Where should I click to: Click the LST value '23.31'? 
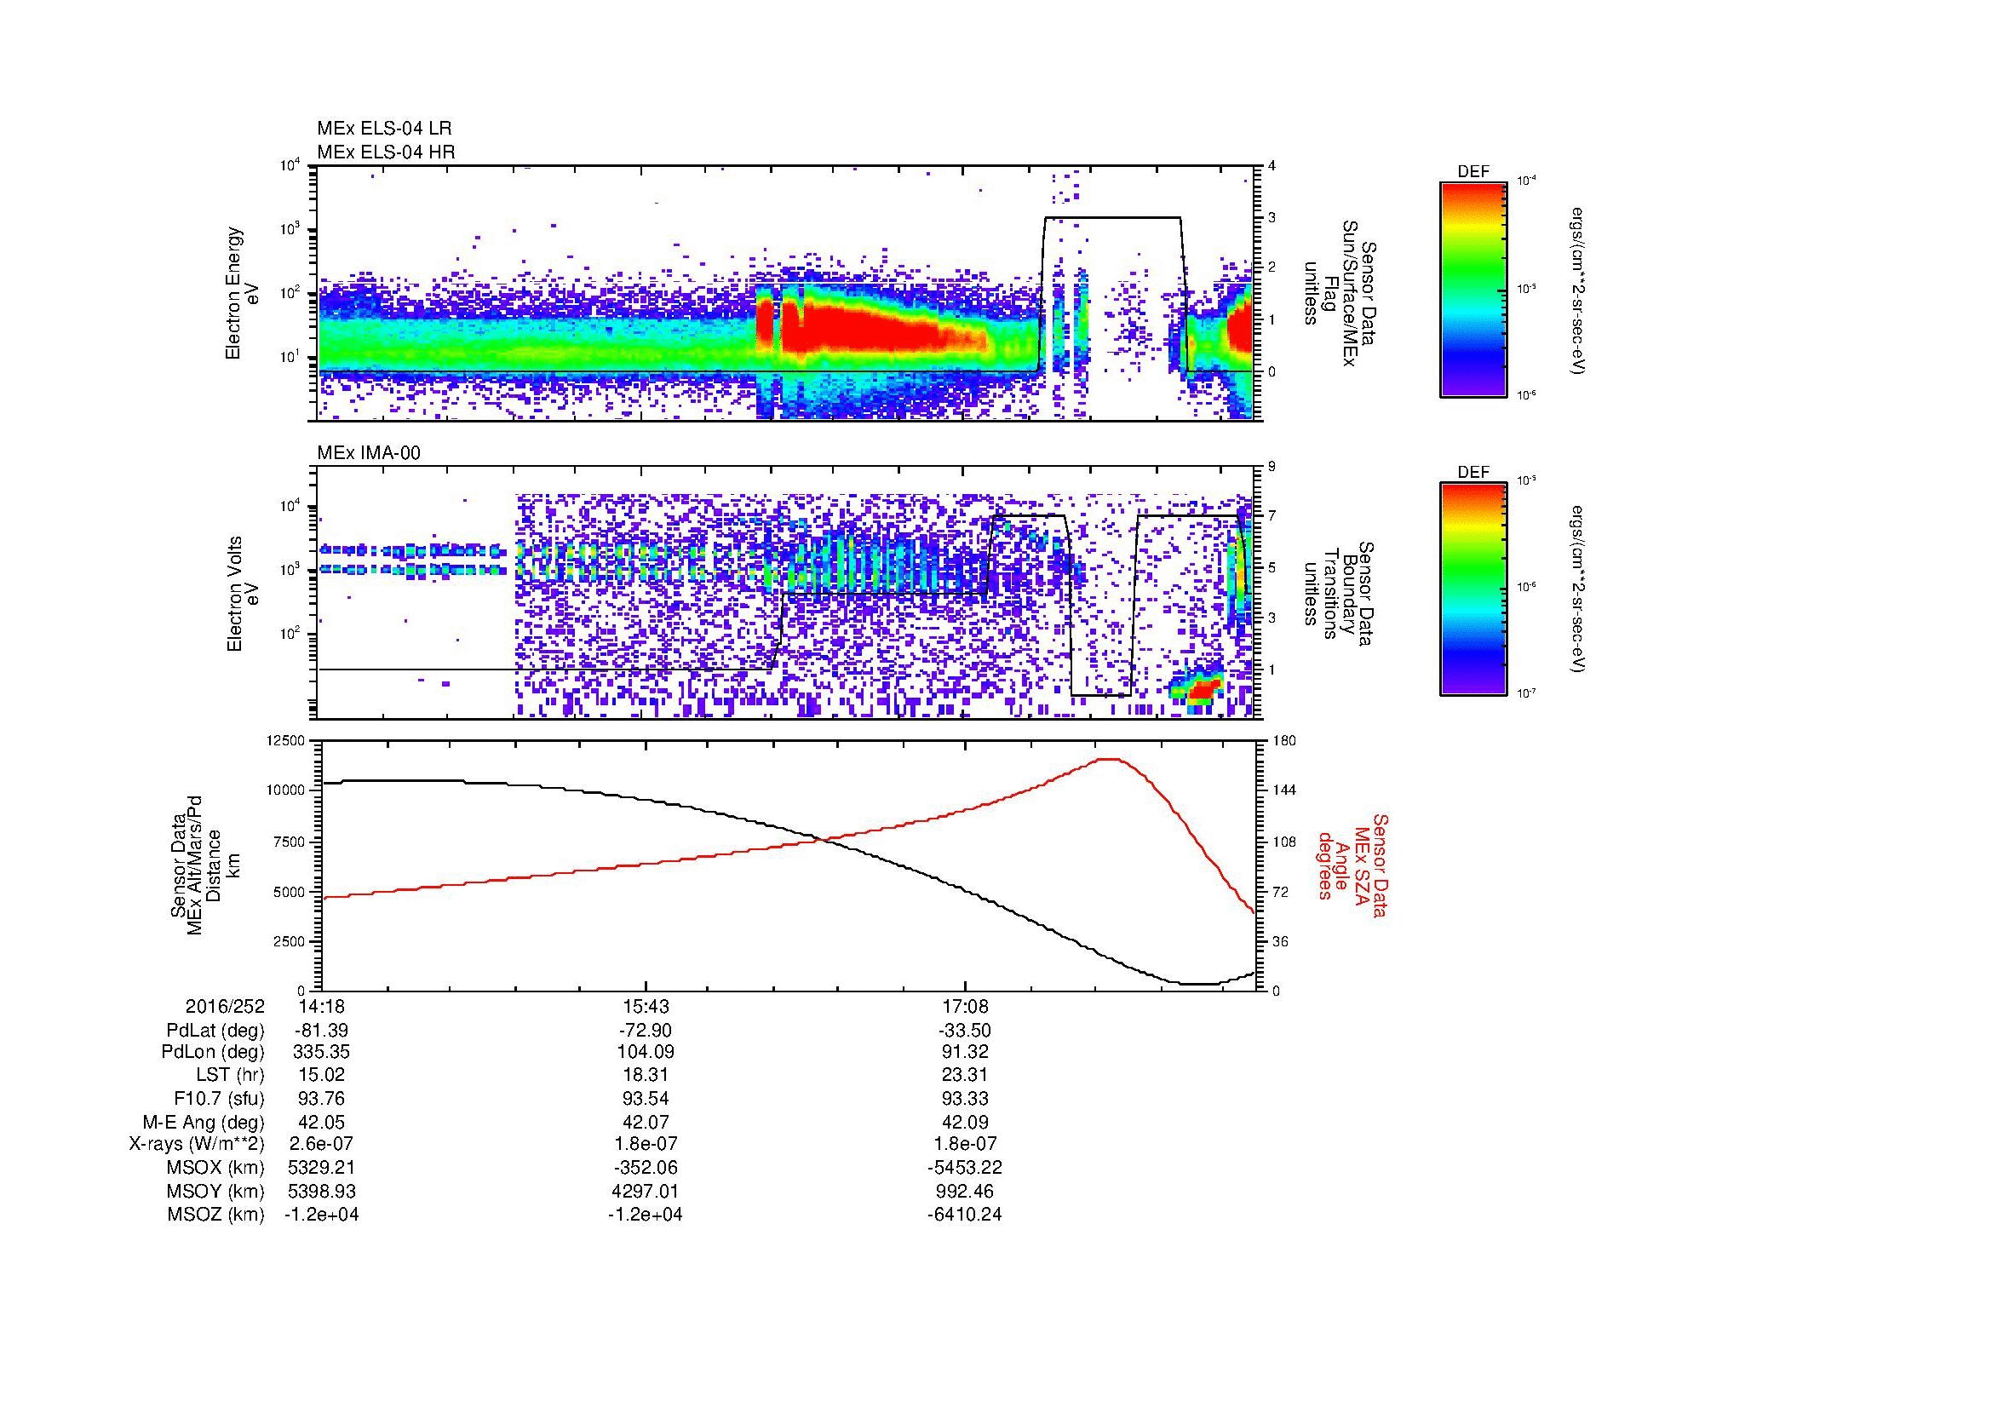(x=965, y=1076)
